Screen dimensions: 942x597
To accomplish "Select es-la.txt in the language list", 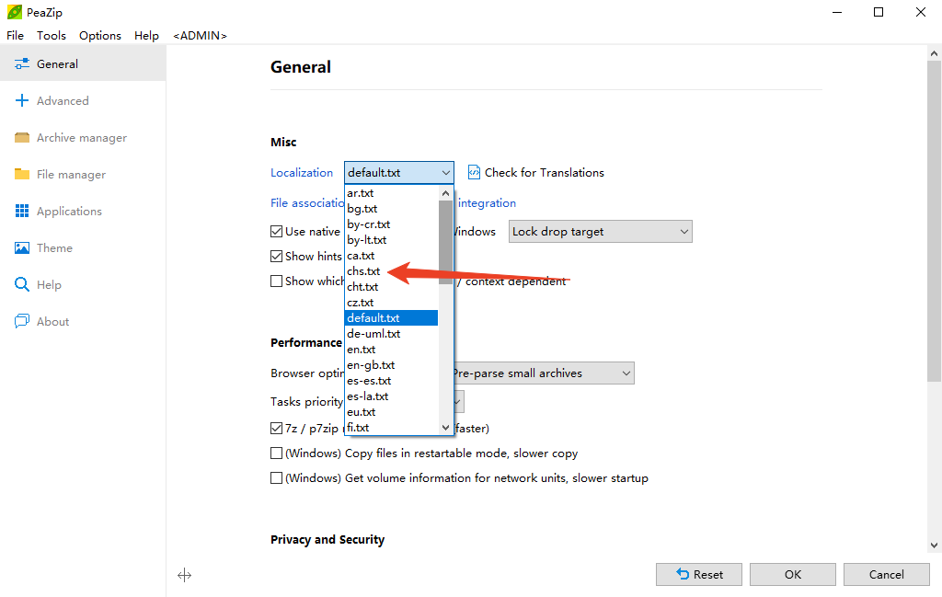I will (392, 396).
